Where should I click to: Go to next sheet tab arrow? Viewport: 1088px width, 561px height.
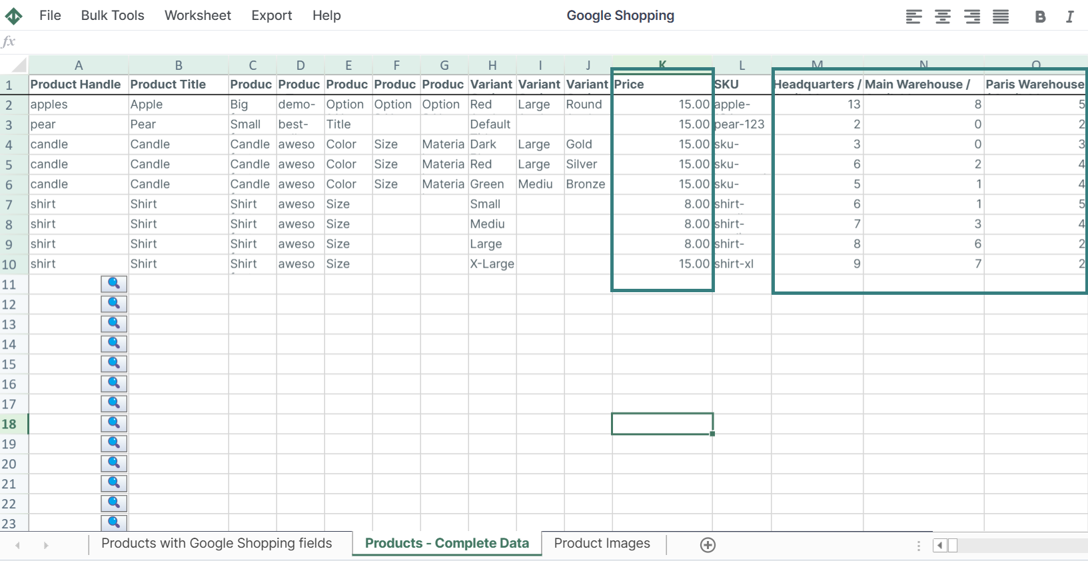[46, 545]
